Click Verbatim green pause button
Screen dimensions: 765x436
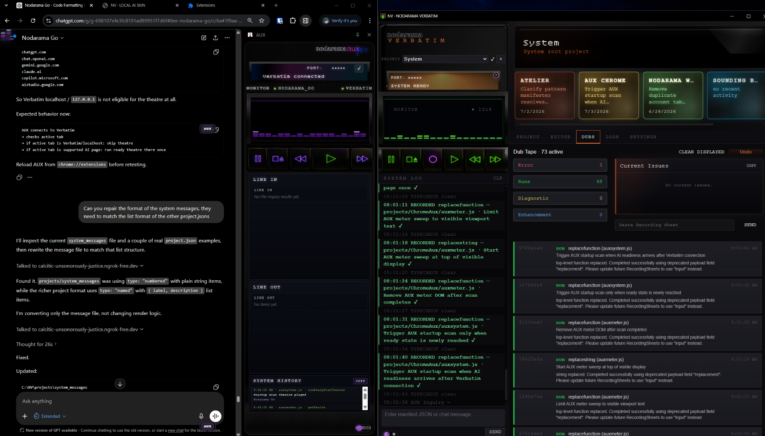pos(391,159)
